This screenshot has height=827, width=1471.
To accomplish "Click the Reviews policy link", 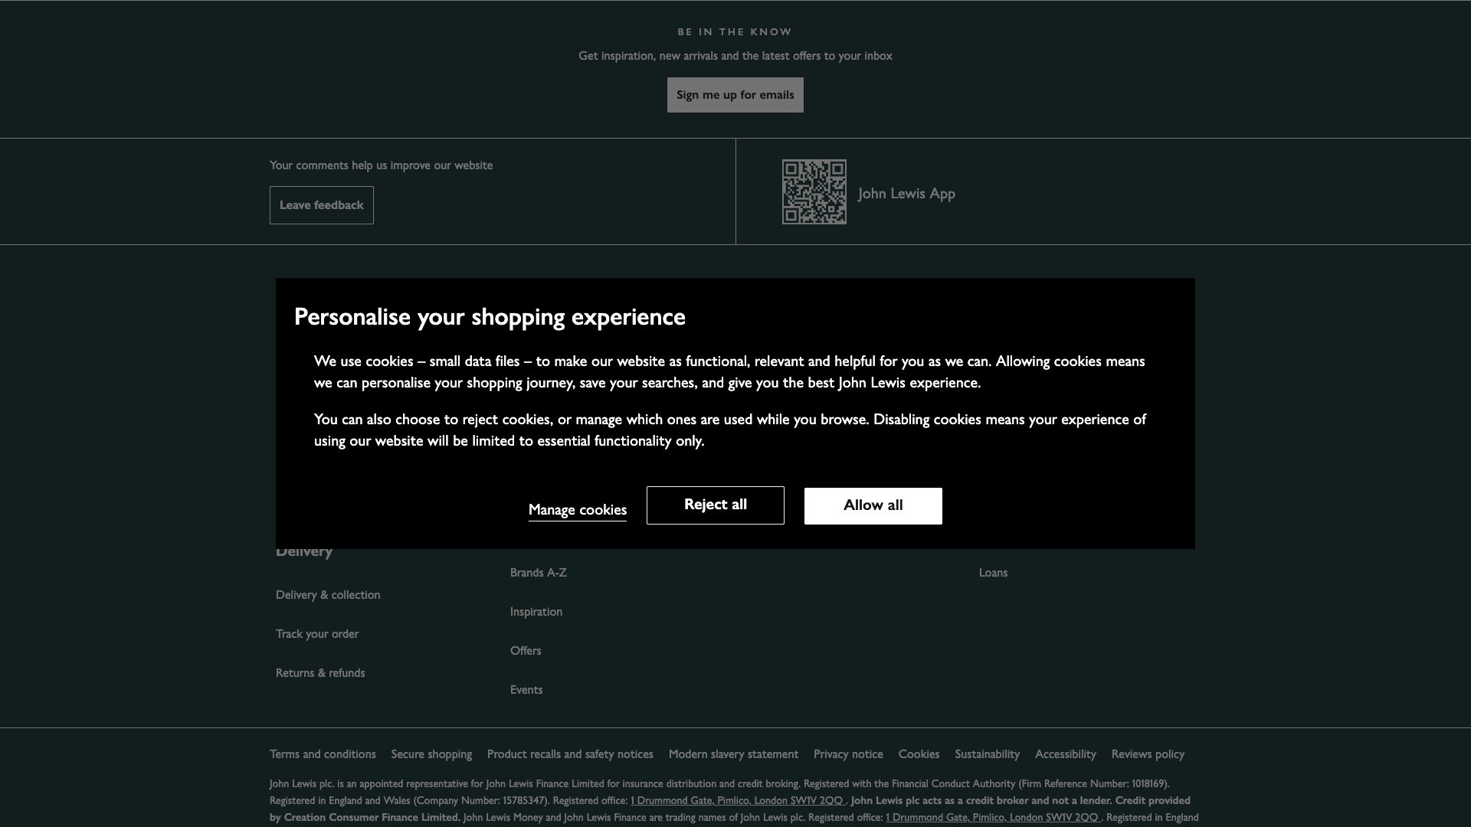I will point(1147,754).
